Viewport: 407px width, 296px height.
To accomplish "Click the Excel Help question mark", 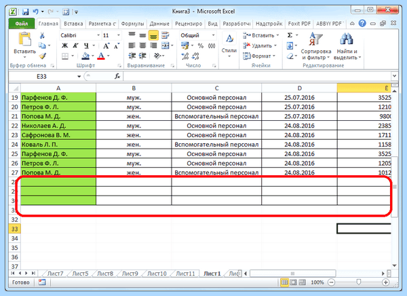I will click(362, 23).
